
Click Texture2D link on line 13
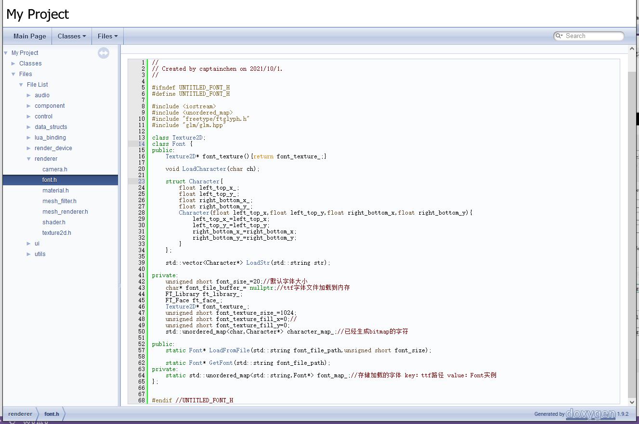(187, 138)
